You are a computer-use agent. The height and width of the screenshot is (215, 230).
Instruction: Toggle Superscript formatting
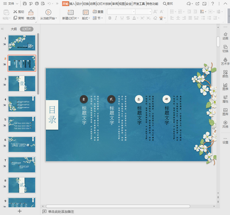point(142,18)
